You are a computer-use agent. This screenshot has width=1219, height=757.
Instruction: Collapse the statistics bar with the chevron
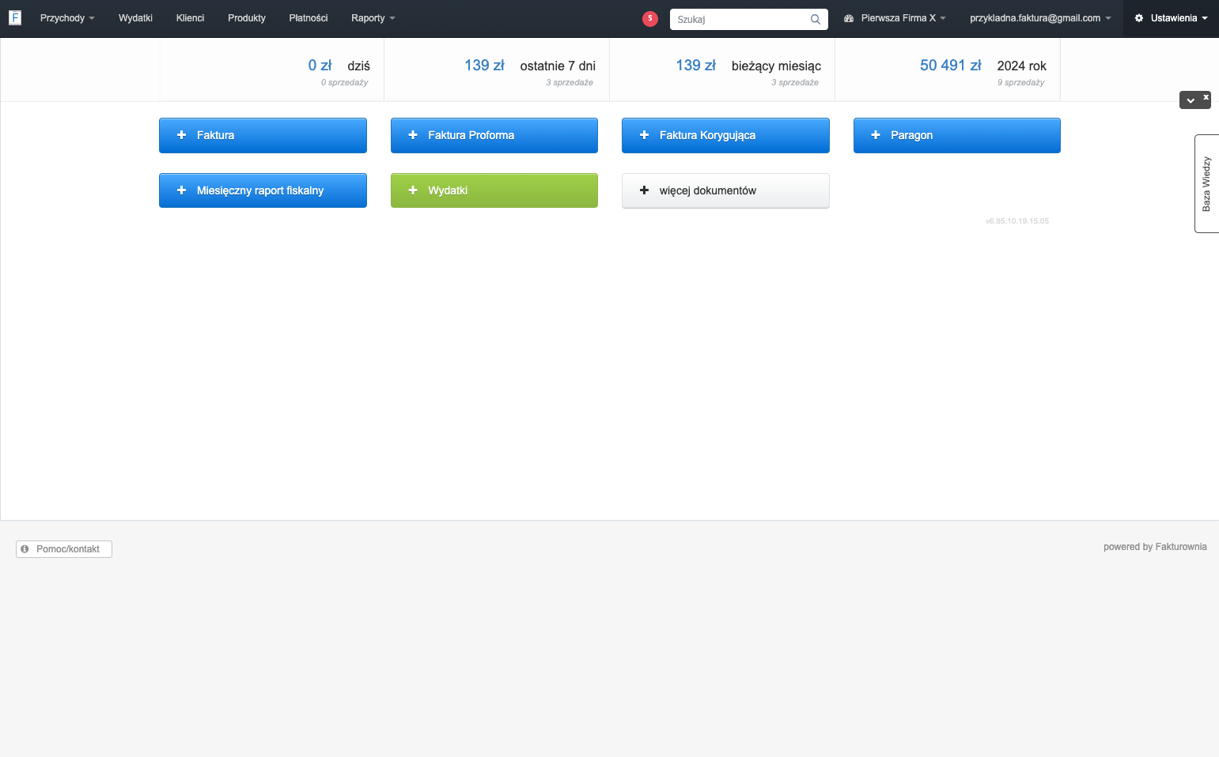point(1191,100)
